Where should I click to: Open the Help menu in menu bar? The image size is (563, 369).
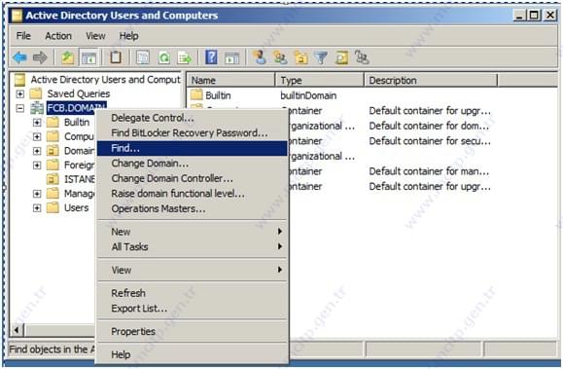point(128,36)
